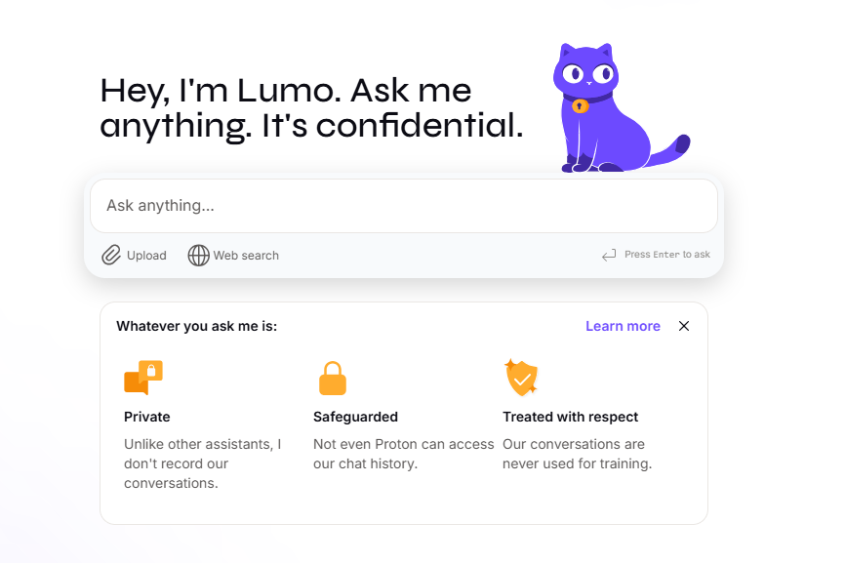This screenshot has height=563, width=845.
Task: Click the globe Web search icon
Action: pyautogui.click(x=198, y=256)
